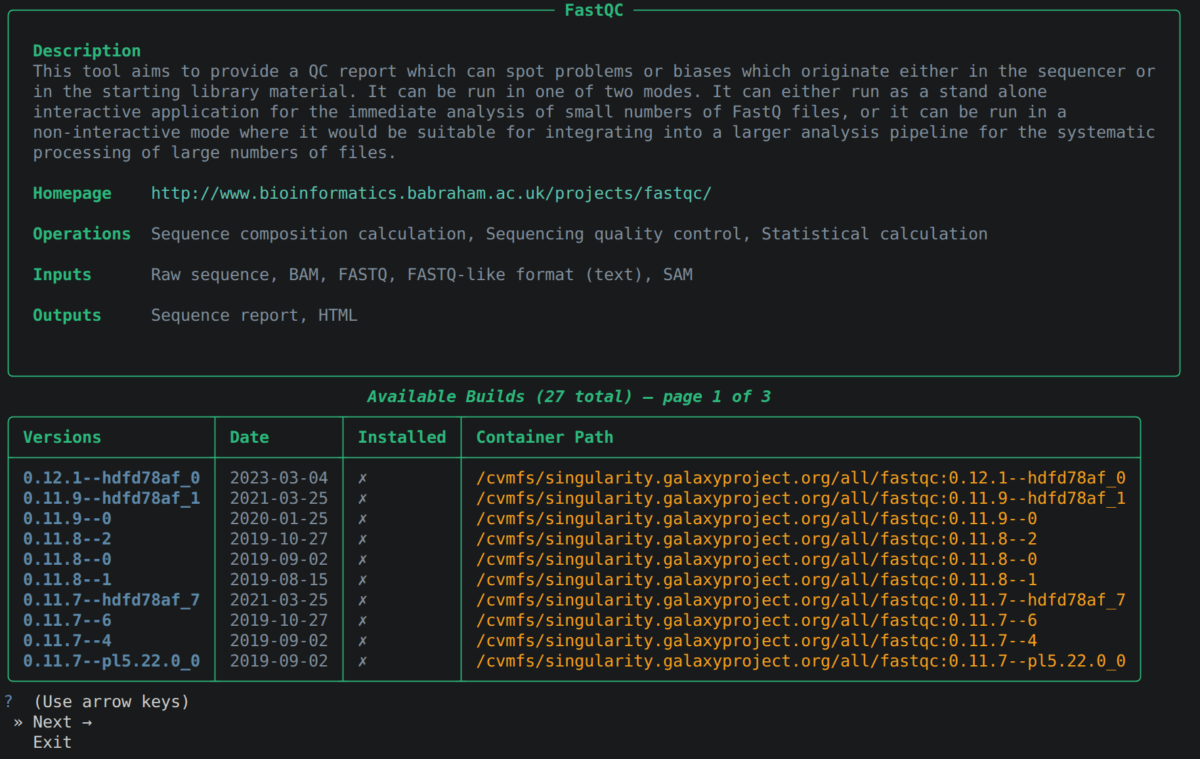Click the FastQC panel title

(594, 10)
